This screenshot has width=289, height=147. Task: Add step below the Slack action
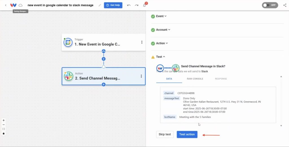[x=104, y=84]
